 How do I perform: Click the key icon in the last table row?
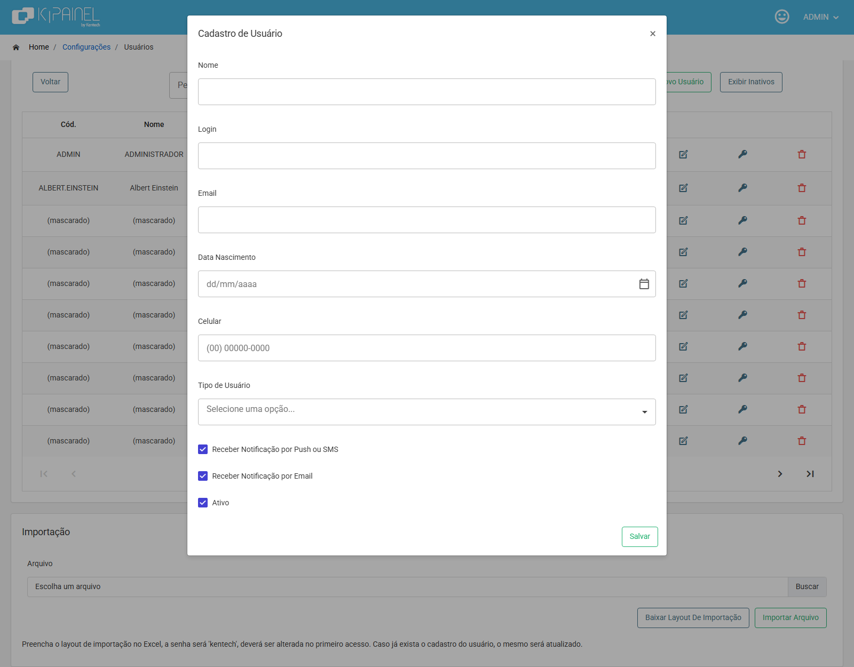tap(742, 441)
